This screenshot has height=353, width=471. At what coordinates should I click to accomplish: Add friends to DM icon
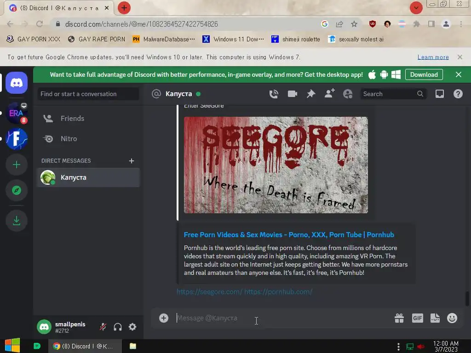(x=329, y=94)
